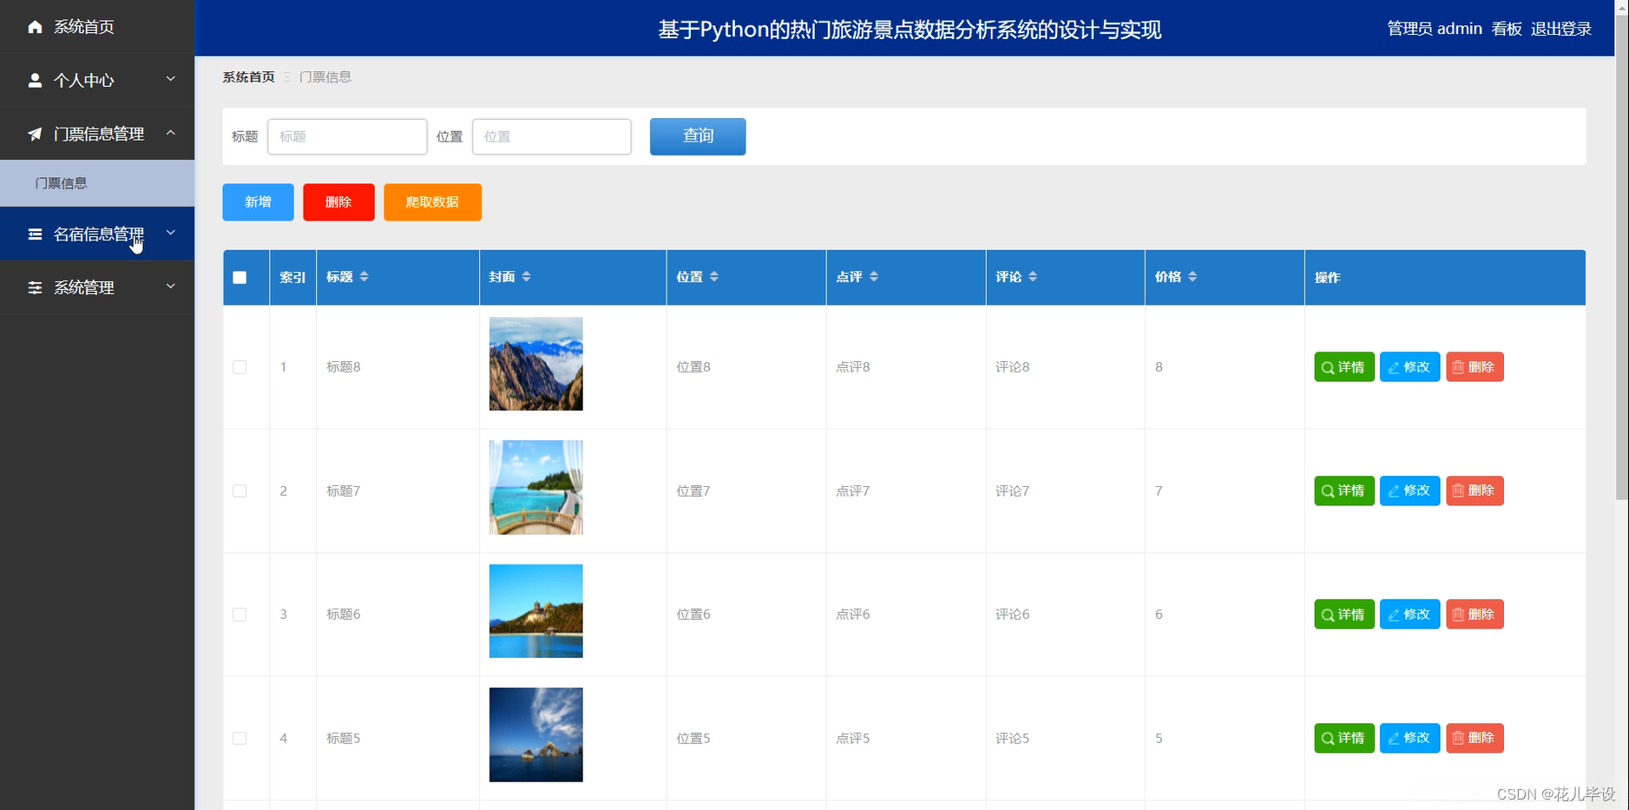Select the home icon beside 系统首页
The image size is (1629, 810).
pos(35,27)
